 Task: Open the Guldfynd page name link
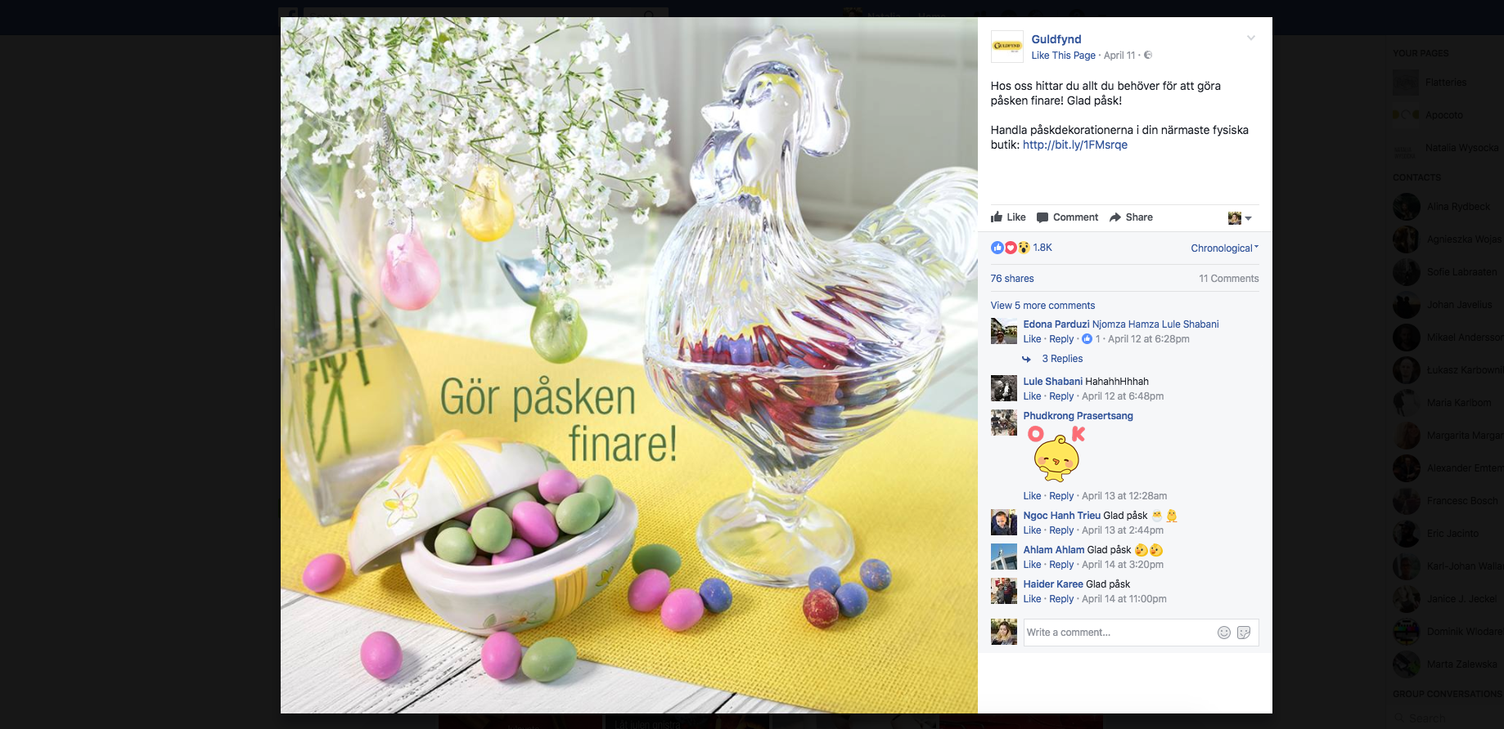tap(1056, 39)
